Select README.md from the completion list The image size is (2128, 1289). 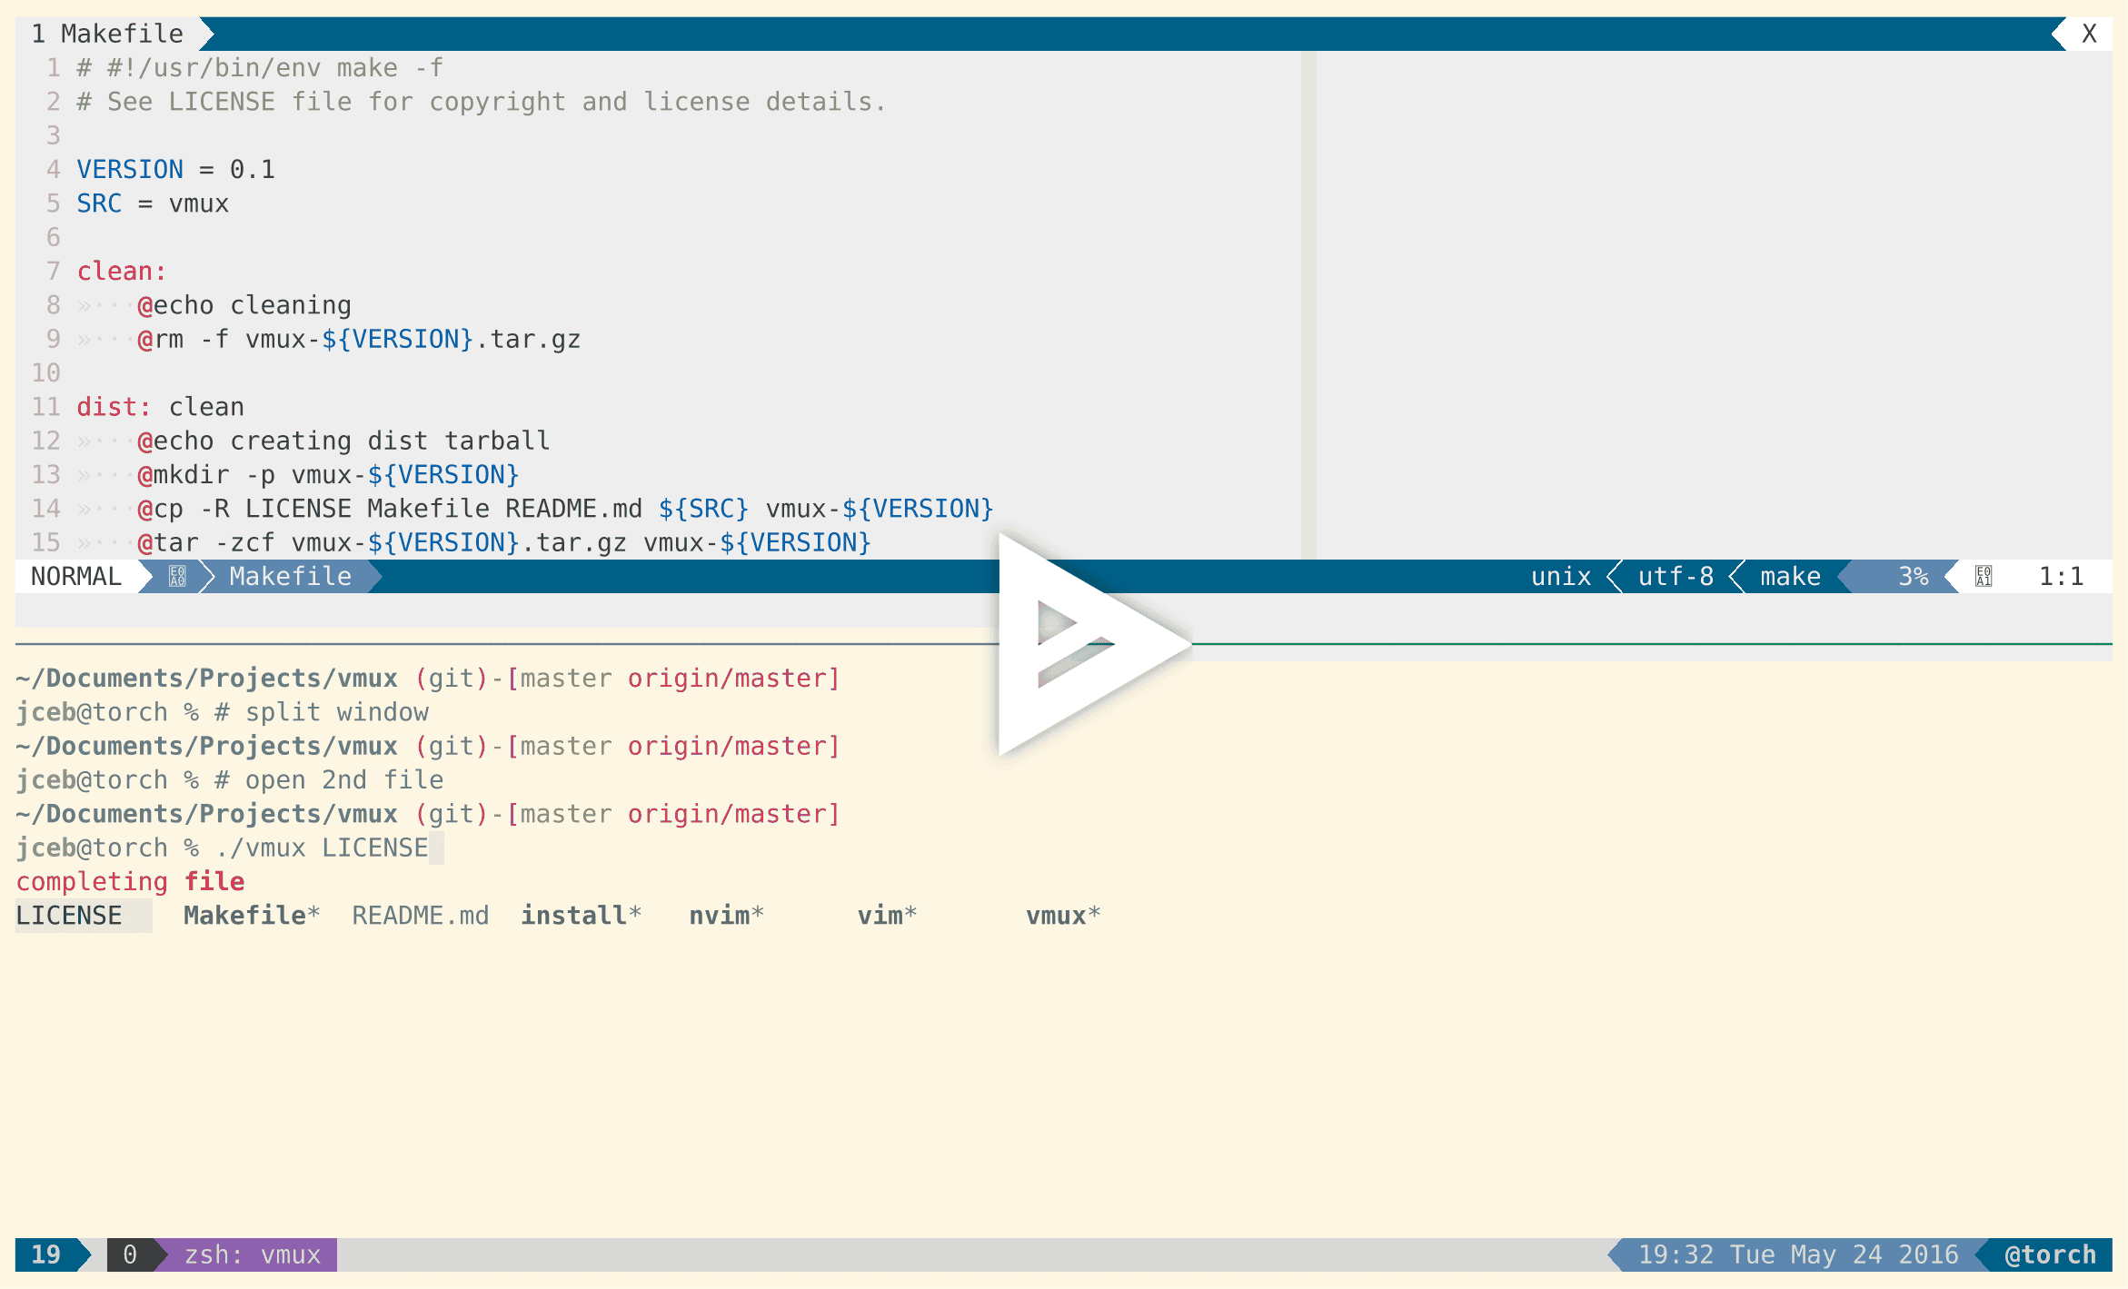click(420, 916)
